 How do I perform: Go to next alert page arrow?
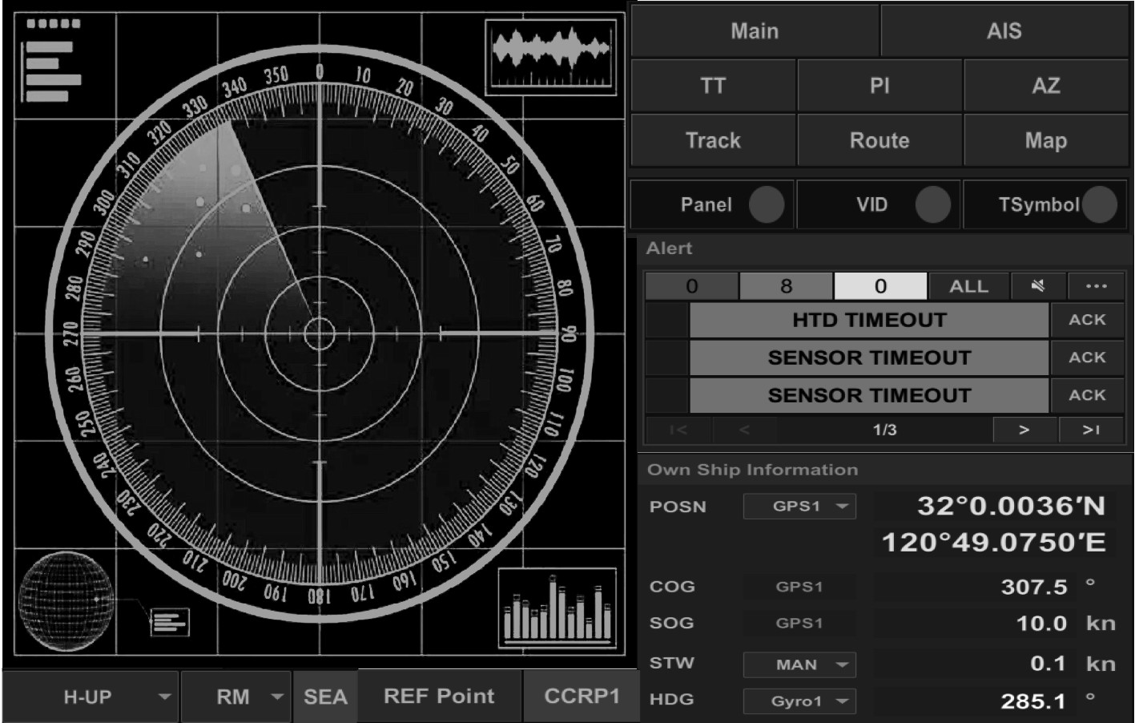(x=1024, y=430)
